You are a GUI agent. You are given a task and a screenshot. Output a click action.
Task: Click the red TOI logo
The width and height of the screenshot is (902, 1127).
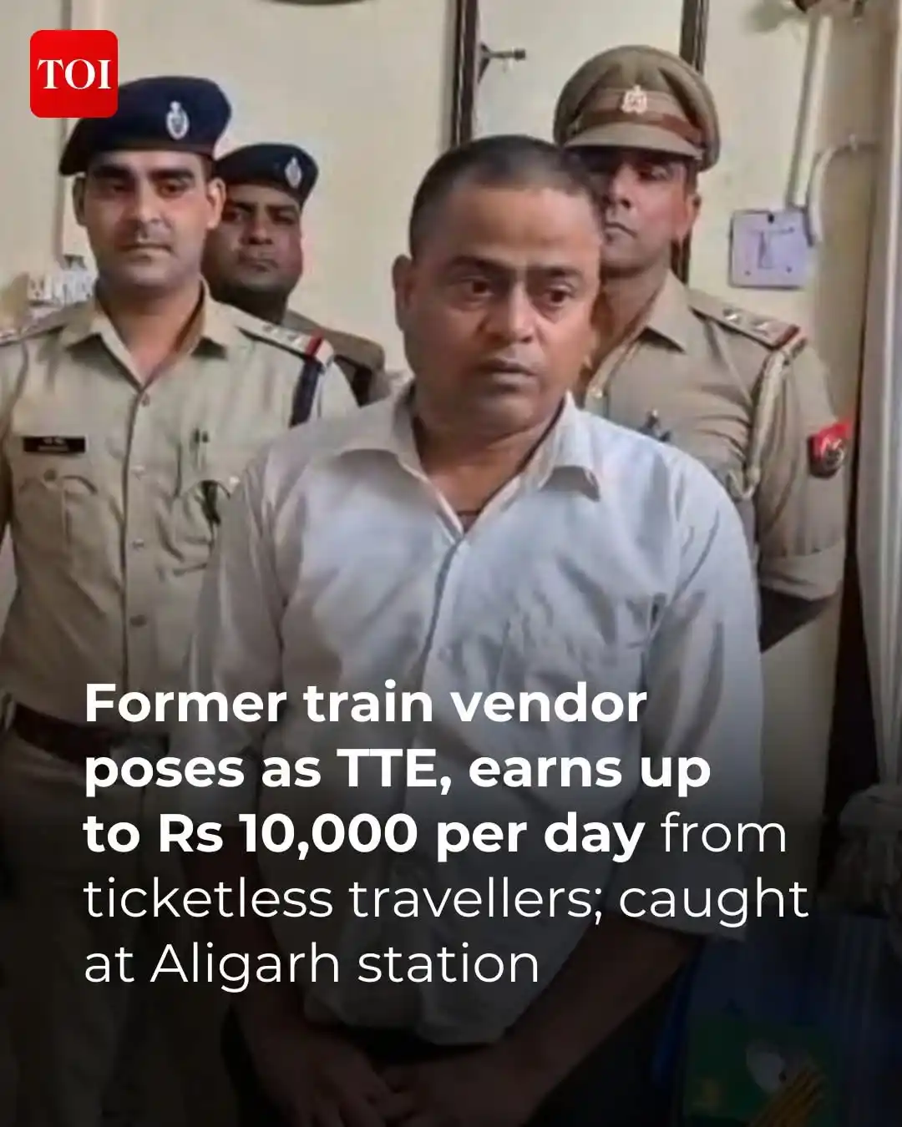click(x=73, y=73)
